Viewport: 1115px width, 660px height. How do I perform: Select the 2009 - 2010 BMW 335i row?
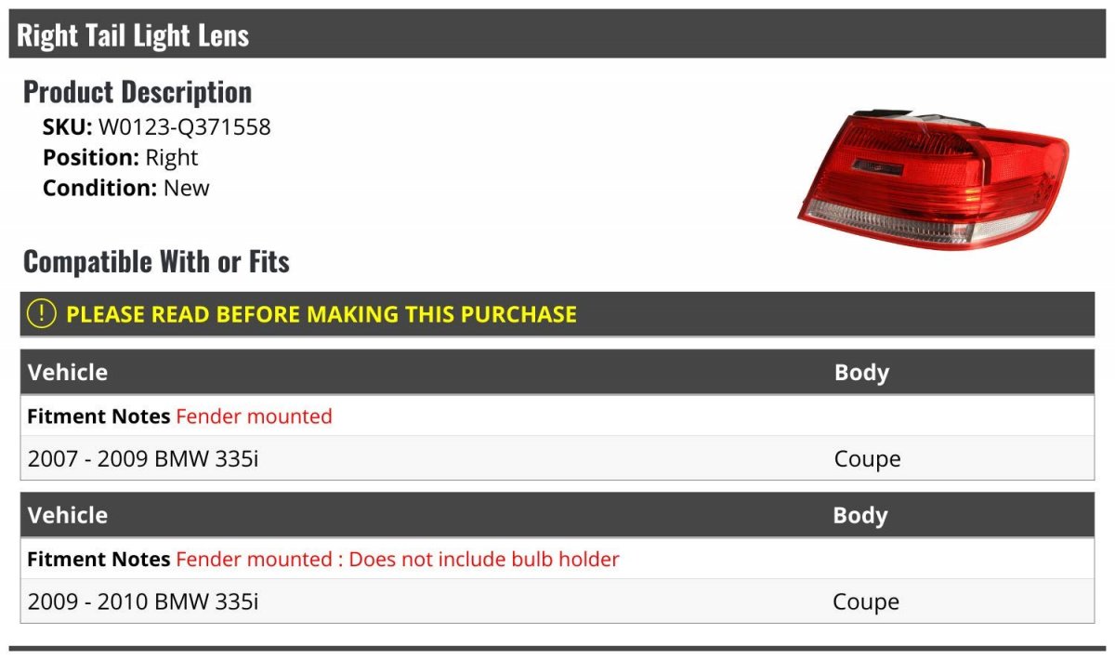coord(143,602)
